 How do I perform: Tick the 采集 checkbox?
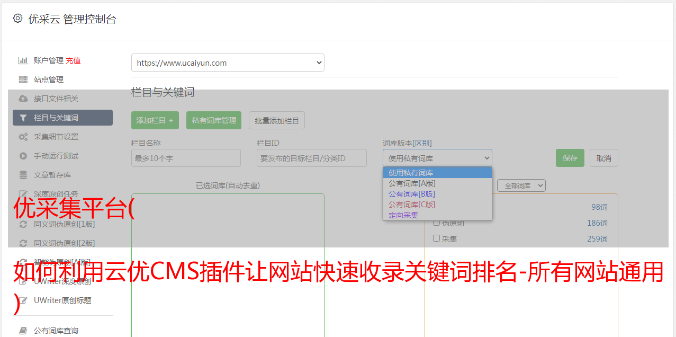[437, 238]
